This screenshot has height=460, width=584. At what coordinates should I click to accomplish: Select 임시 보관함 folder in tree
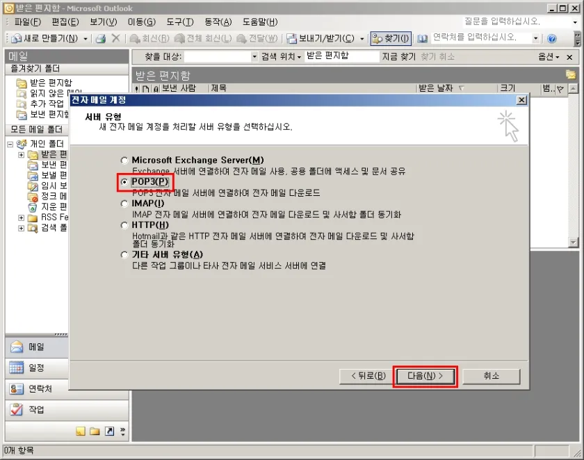point(48,186)
